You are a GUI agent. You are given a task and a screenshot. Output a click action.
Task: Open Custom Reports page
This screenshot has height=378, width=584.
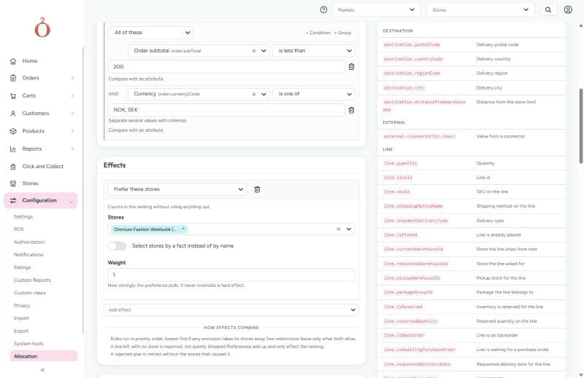(x=32, y=280)
